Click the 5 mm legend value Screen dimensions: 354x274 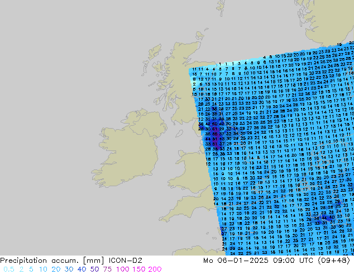tap(31, 270)
